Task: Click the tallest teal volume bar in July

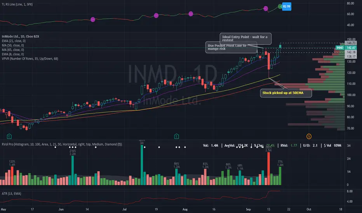Action: coord(142,165)
